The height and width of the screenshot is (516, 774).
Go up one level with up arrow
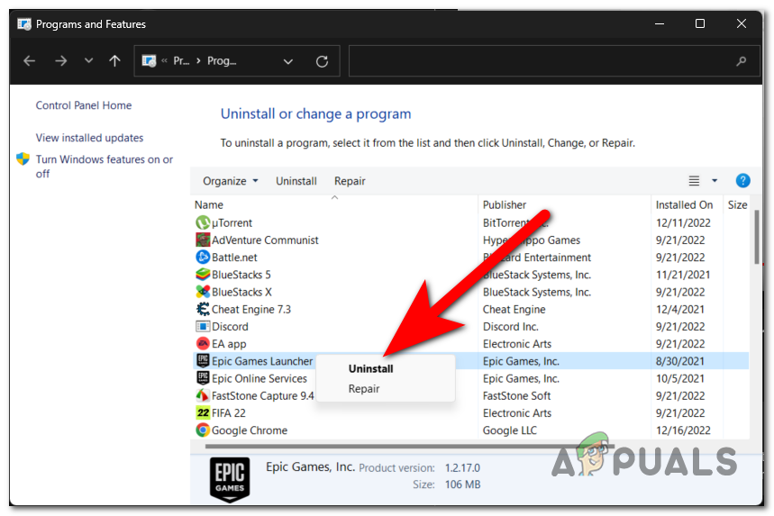[x=114, y=60]
